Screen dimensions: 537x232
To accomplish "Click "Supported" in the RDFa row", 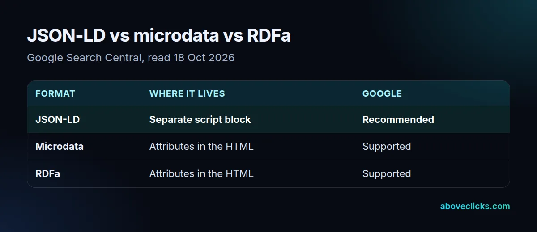I will pyautogui.click(x=387, y=174).
